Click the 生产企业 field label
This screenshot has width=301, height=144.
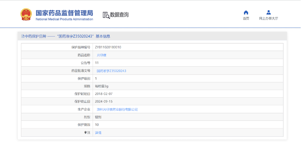point(84,109)
